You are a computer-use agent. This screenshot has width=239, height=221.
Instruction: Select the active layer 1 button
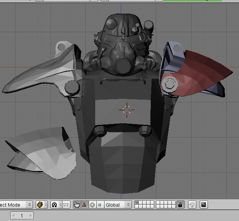(x=137, y=203)
